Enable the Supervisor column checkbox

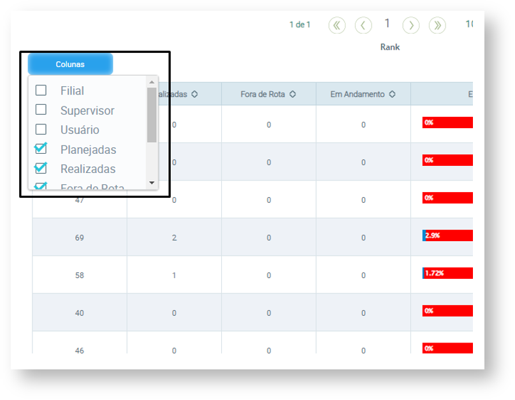click(41, 110)
